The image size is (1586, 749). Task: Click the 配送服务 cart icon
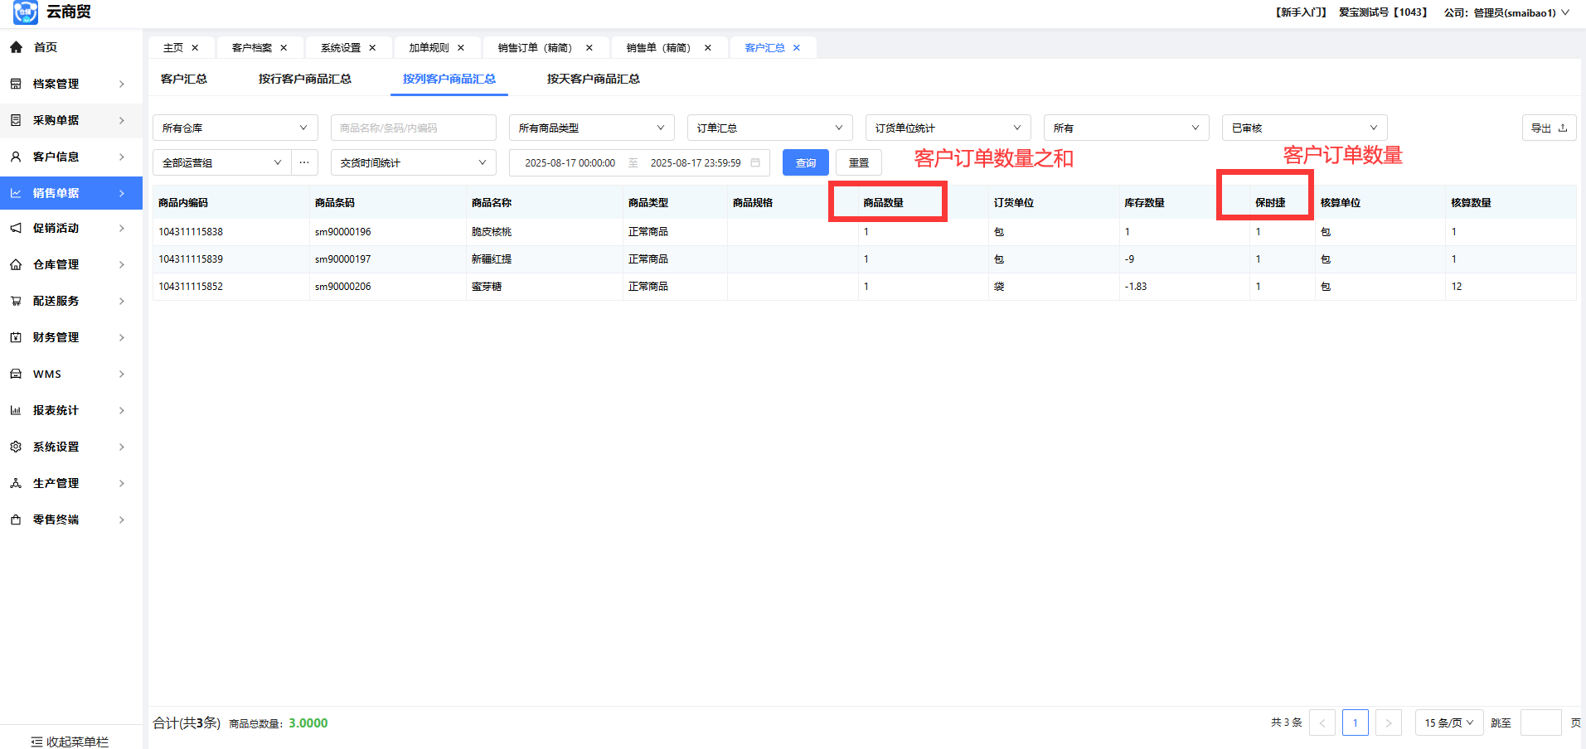[x=16, y=301]
